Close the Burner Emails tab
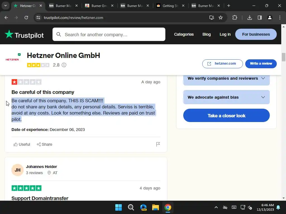 (x=112, y=6)
